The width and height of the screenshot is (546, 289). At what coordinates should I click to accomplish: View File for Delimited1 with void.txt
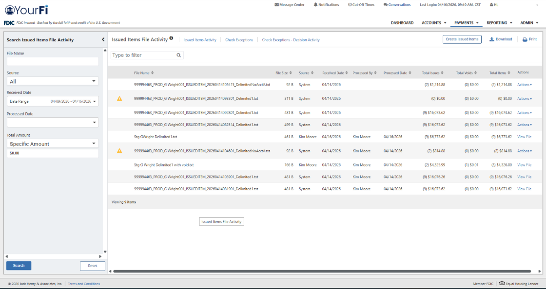tap(525, 165)
